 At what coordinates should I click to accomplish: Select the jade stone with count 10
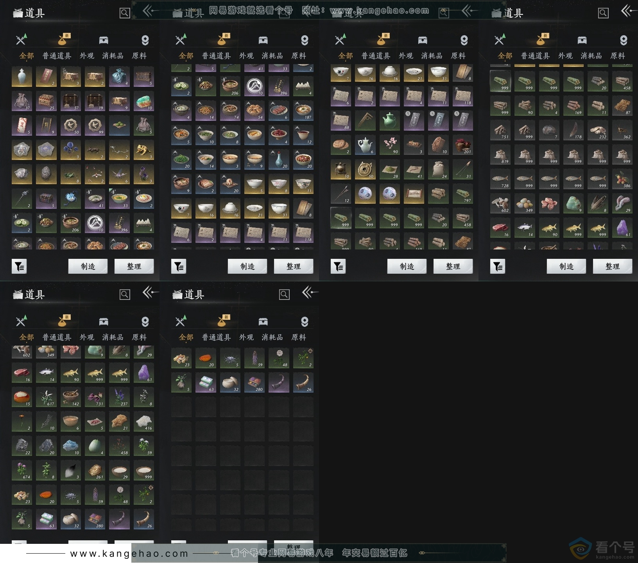(x=143, y=101)
